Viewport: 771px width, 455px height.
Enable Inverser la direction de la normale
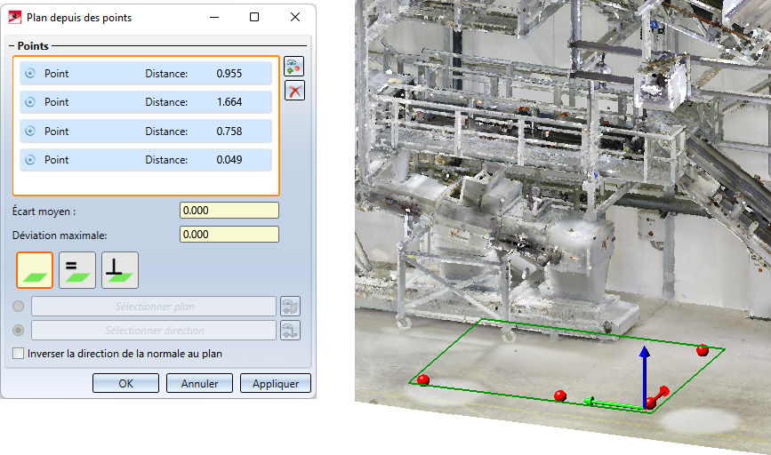click(x=20, y=354)
